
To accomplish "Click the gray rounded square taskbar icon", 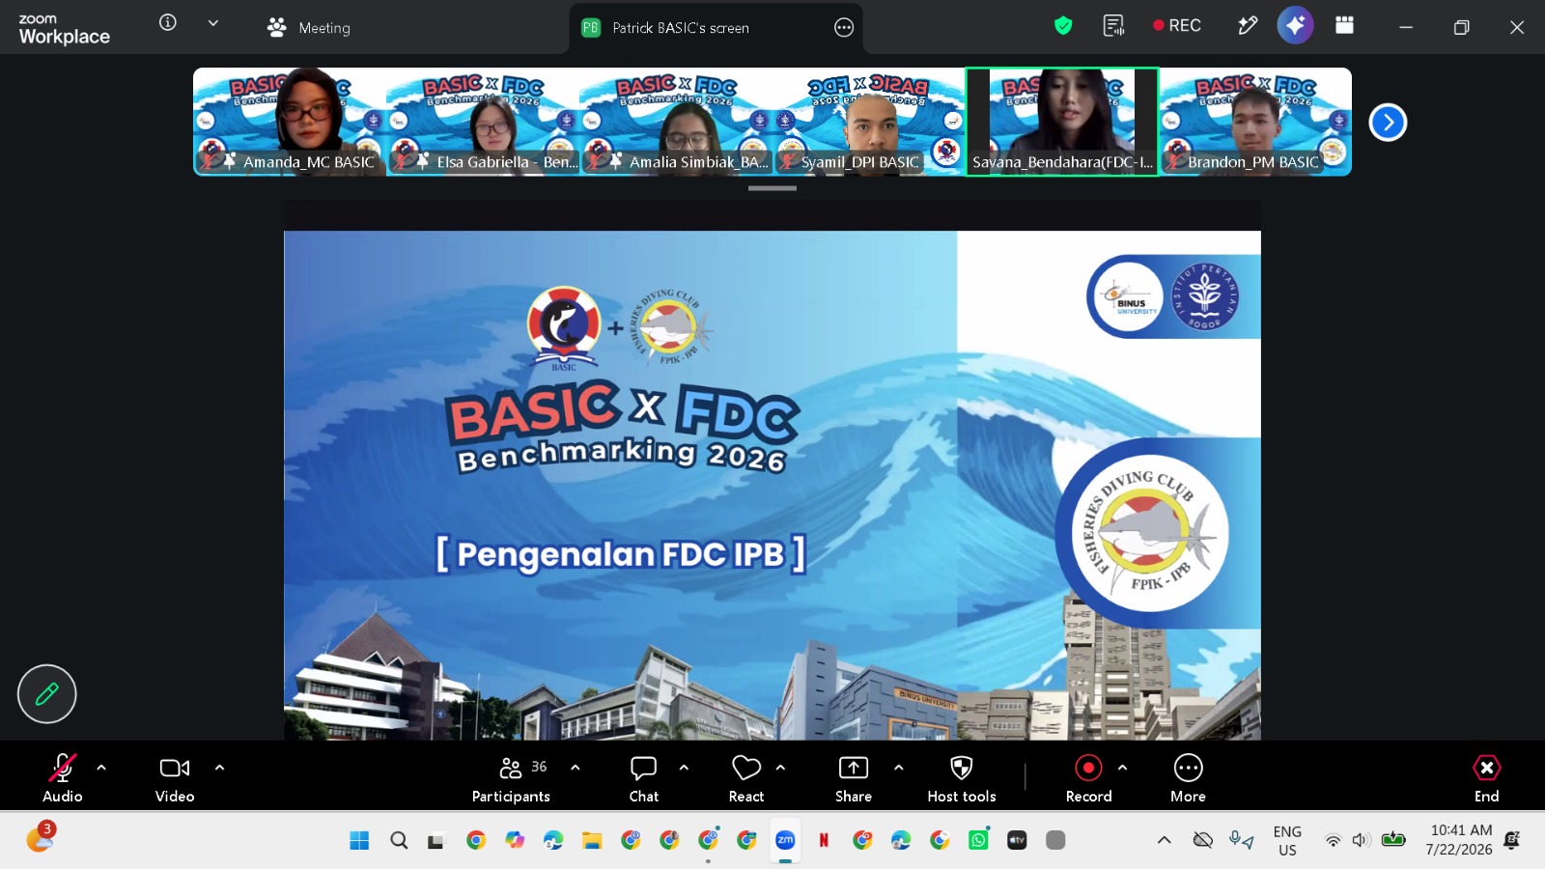I will (1055, 840).
